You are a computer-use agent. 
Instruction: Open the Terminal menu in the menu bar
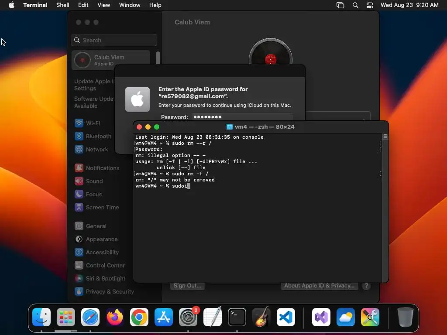[35, 5]
